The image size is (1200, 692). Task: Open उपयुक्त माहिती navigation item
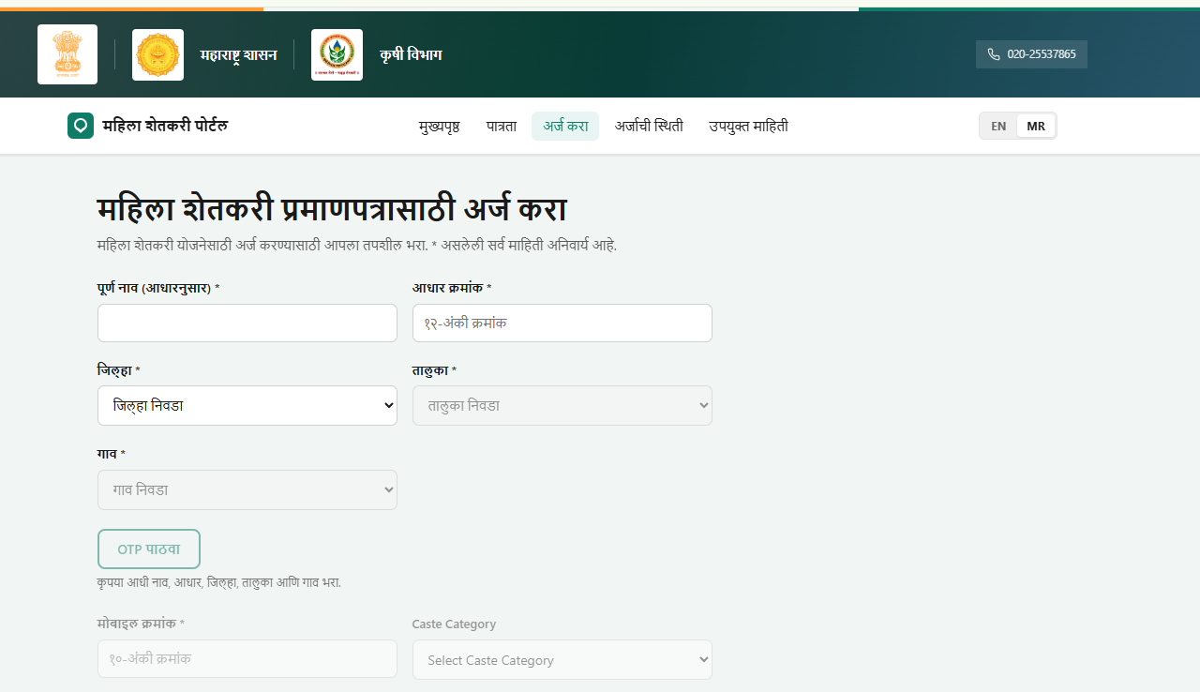click(x=748, y=126)
